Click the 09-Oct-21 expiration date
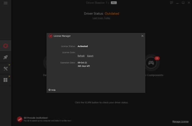This screenshot has width=192, height=126. click(82, 63)
